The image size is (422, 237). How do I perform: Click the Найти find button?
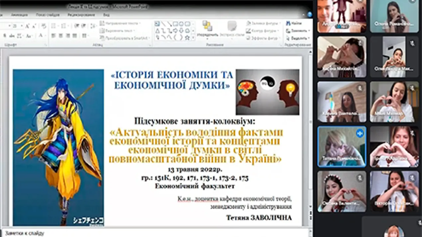coord(294,24)
